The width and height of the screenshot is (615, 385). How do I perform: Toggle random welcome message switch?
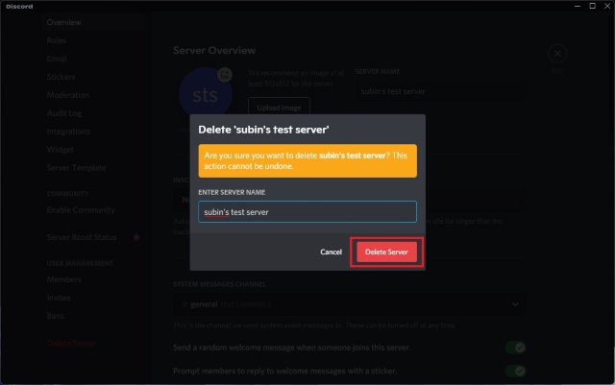point(516,348)
